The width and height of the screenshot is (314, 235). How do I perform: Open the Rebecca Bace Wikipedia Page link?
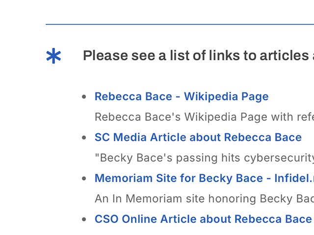[182, 96]
